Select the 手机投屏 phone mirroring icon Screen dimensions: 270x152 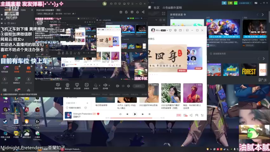pyautogui.click(x=77, y=85)
